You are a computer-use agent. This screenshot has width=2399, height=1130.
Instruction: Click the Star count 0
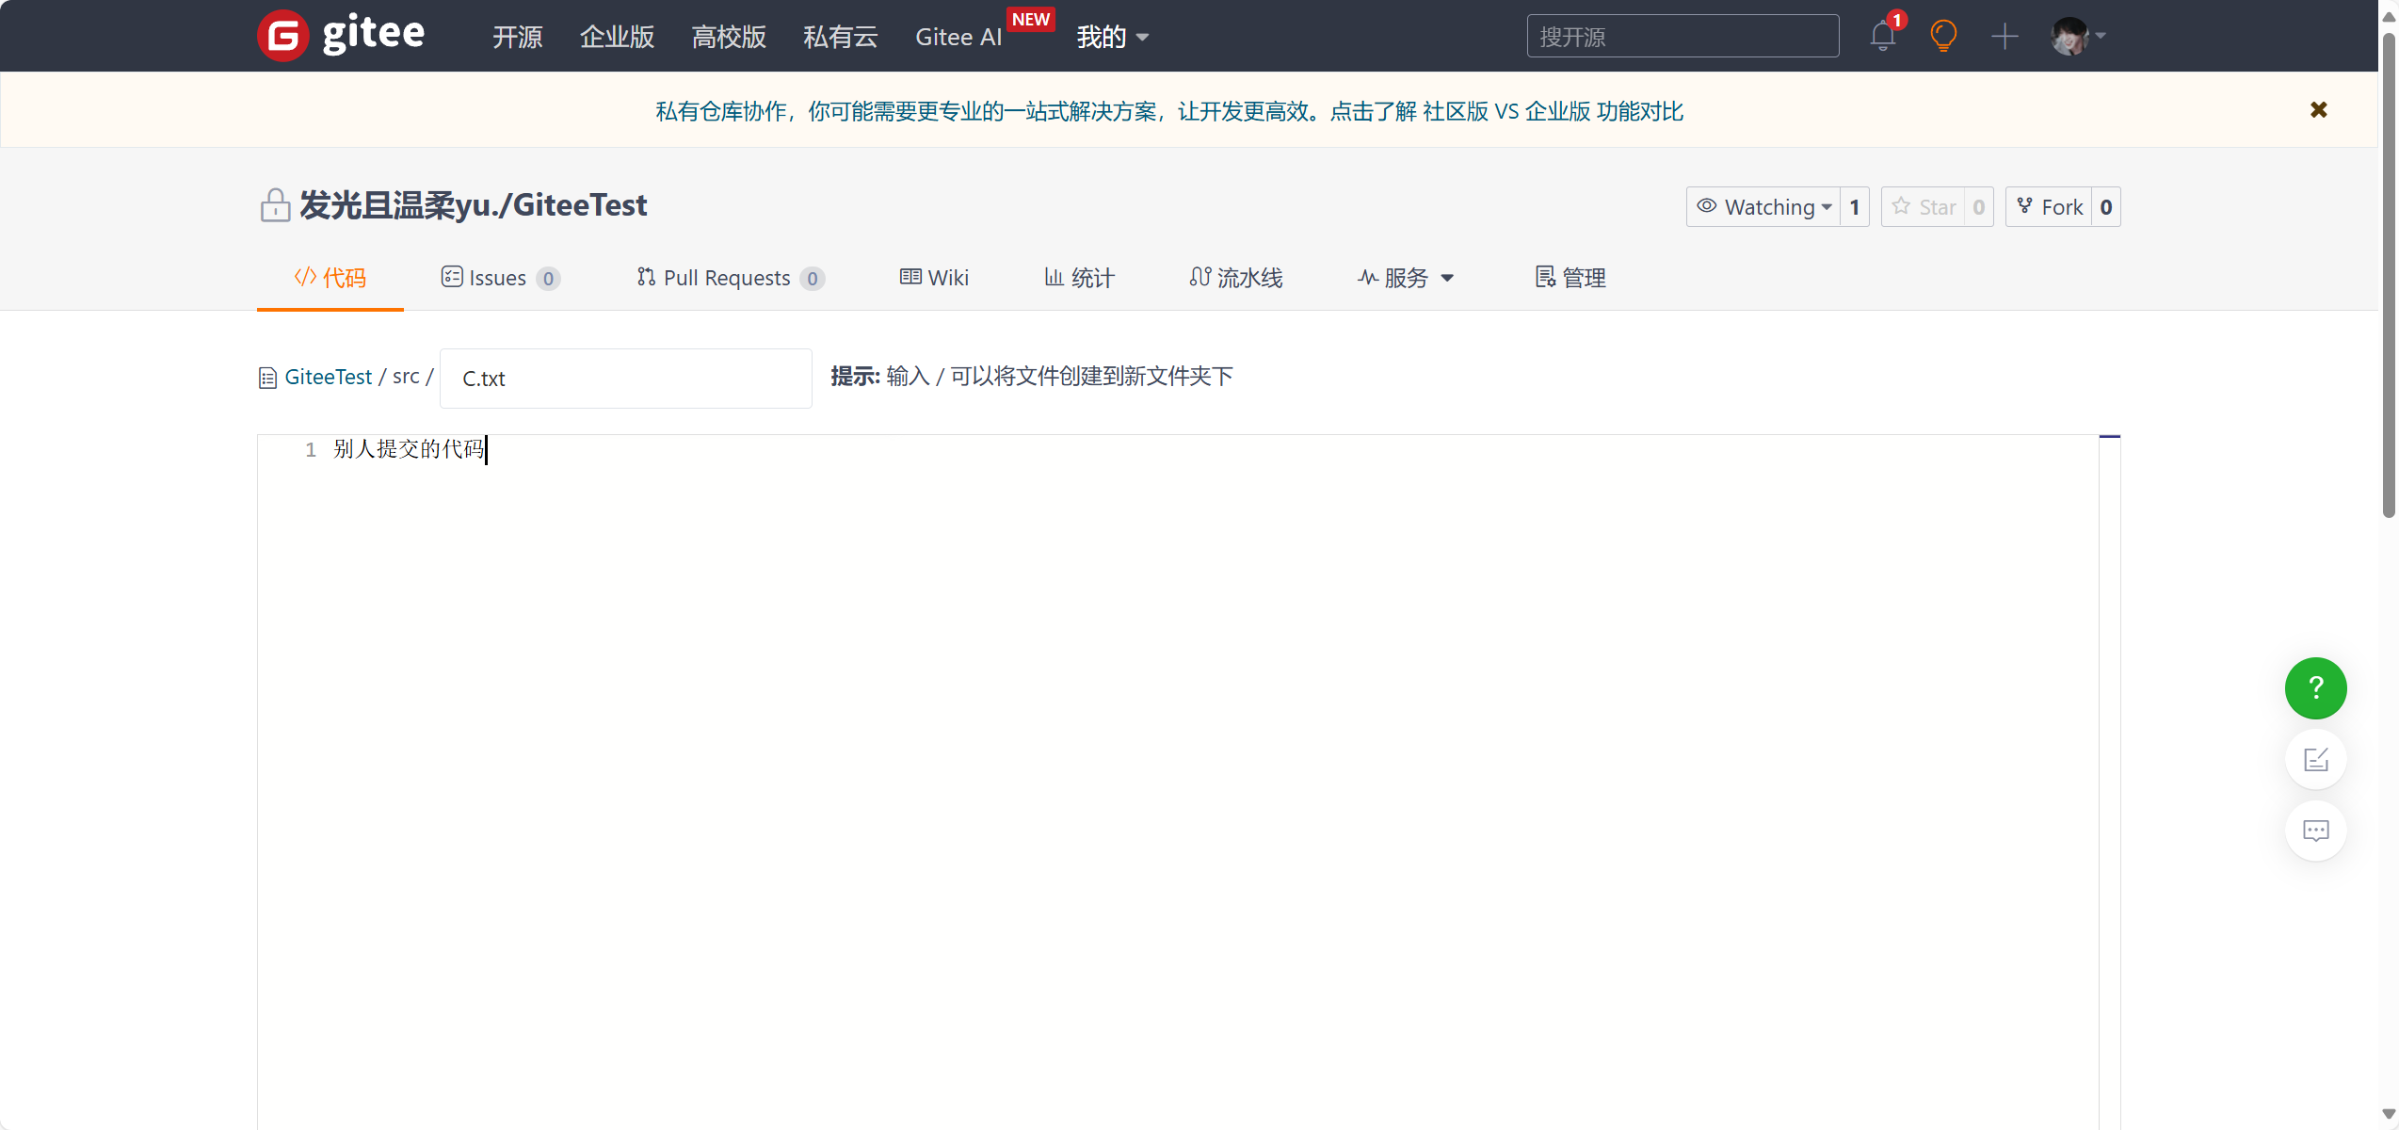pos(1979,206)
